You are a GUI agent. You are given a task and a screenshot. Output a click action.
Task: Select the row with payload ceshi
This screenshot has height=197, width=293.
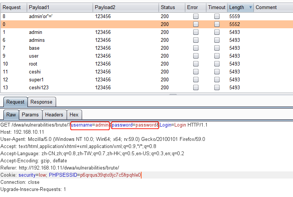[146, 72]
